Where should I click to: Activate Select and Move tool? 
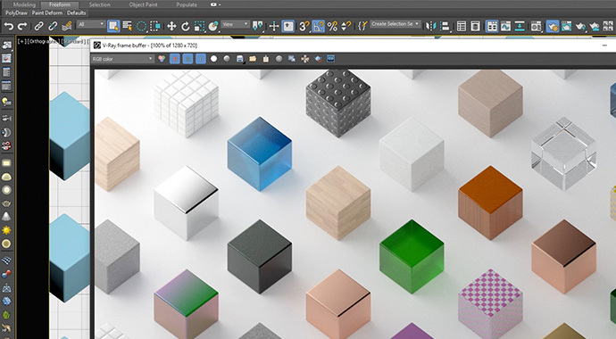coord(171,26)
